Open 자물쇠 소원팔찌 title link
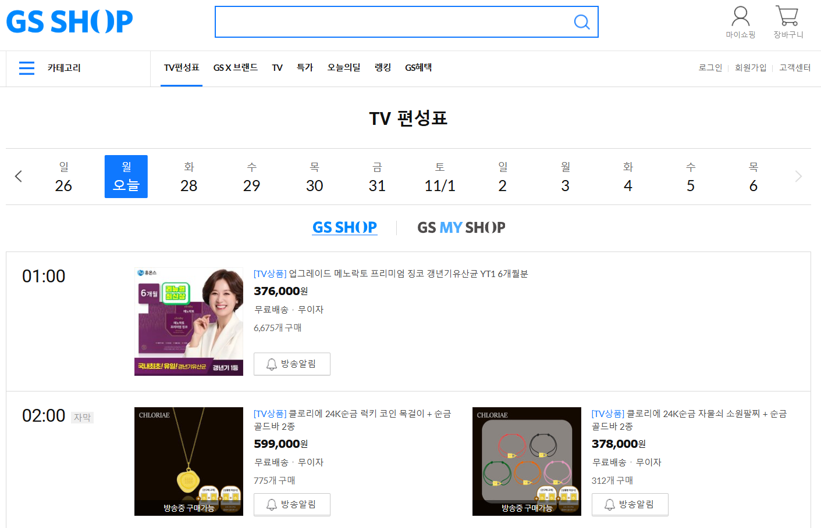Image resolution: width=821 pixels, height=528 pixels. pyautogui.click(x=690, y=420)
